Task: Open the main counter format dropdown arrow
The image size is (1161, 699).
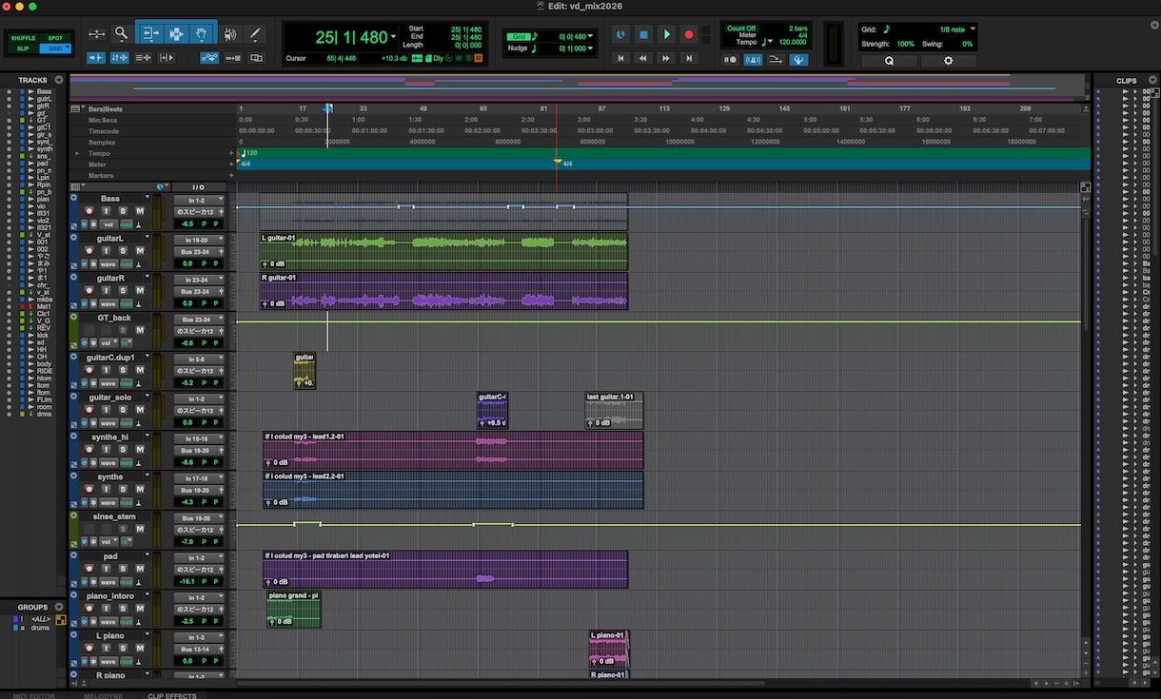Action: pyautogui.click(x=393, y=38)
